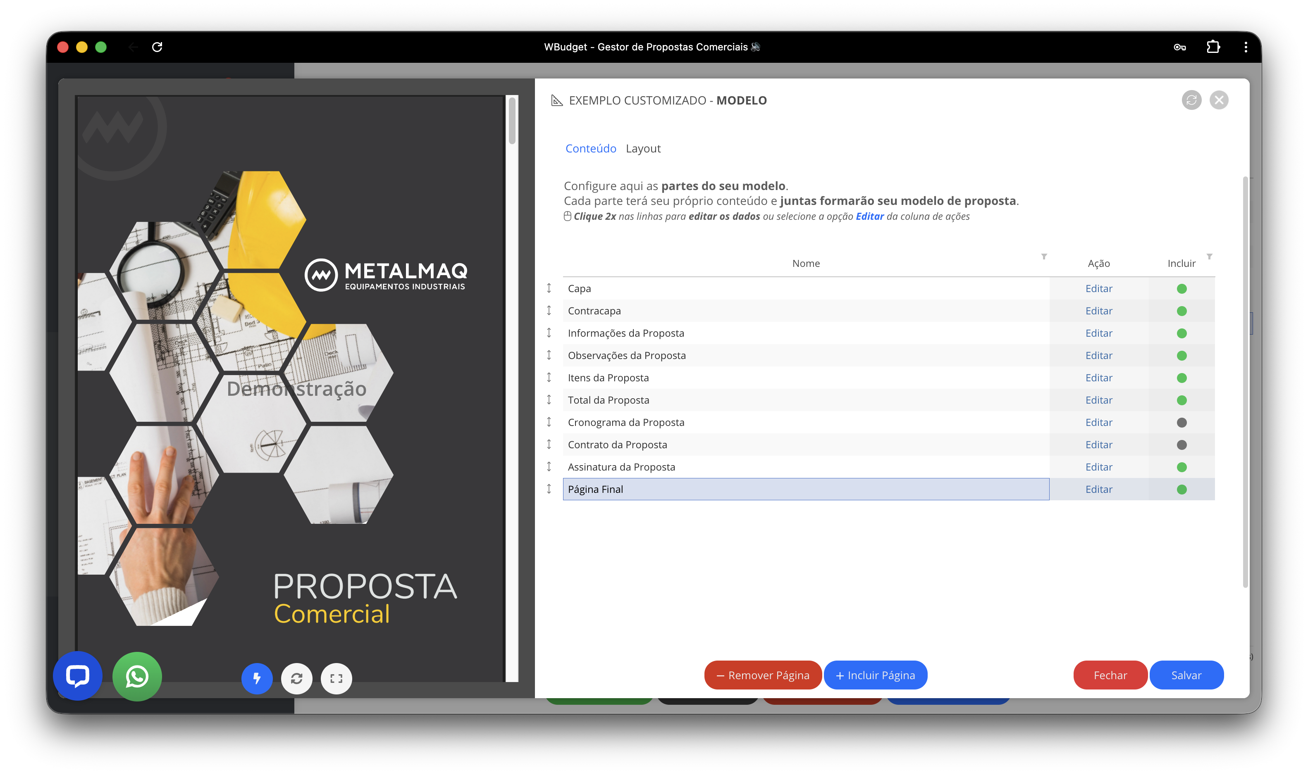
Task: Open the Nome column filter
Action: pyautogui.click(x=1043, y=257)
